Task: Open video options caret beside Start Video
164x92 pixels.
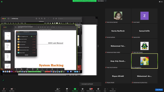Action: pos(15,89)
